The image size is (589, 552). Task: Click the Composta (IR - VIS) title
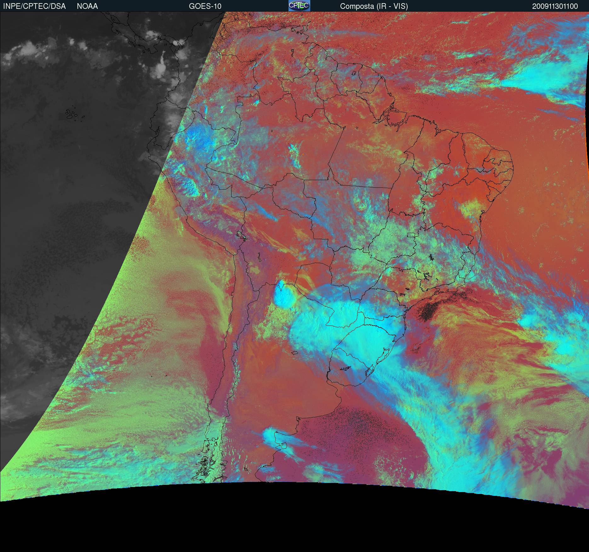[374, 6]
